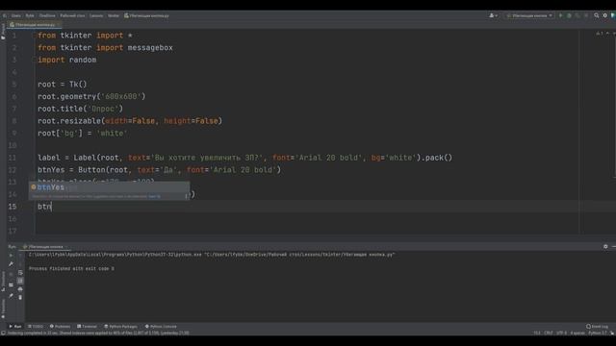The width and height of the screenshot is (616, 346).
Task: Open run configuration dropdown in top toolbar
Action: [529, 15]
